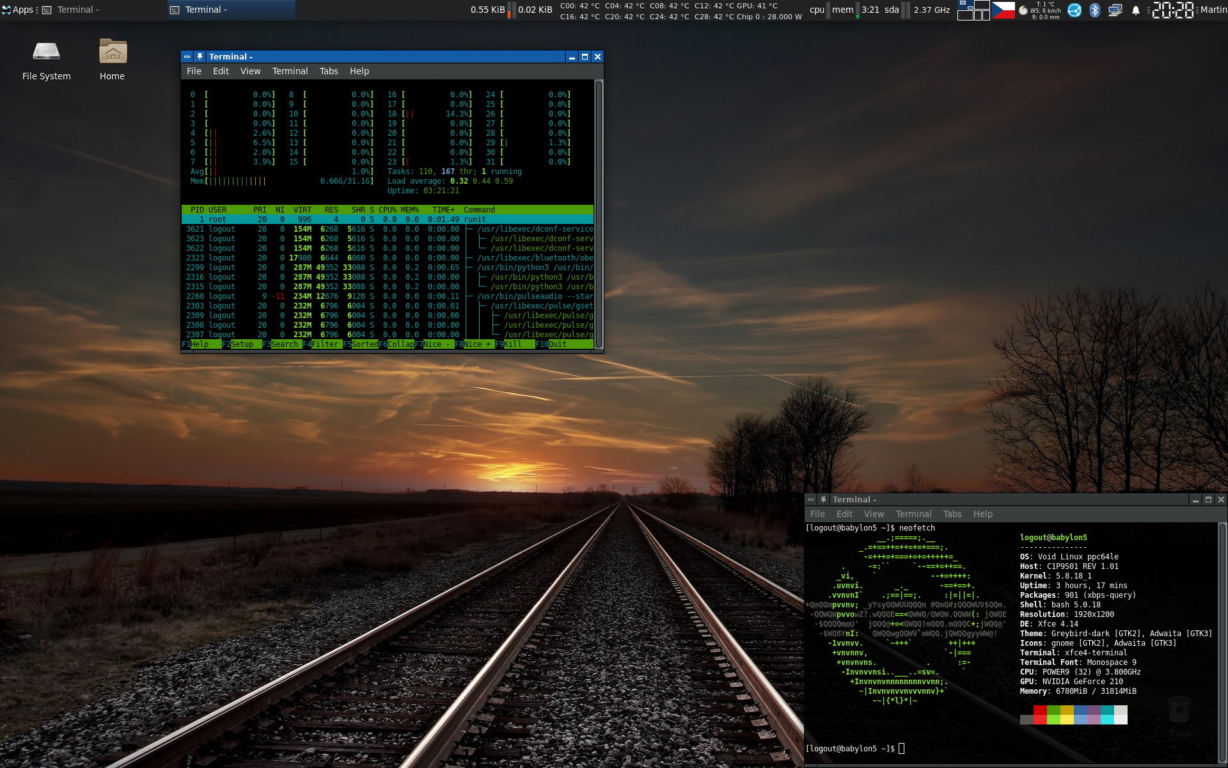Click F3 Search in htop function bar
The width and height of the screenshot is (1228, 768).
point(282,344)
